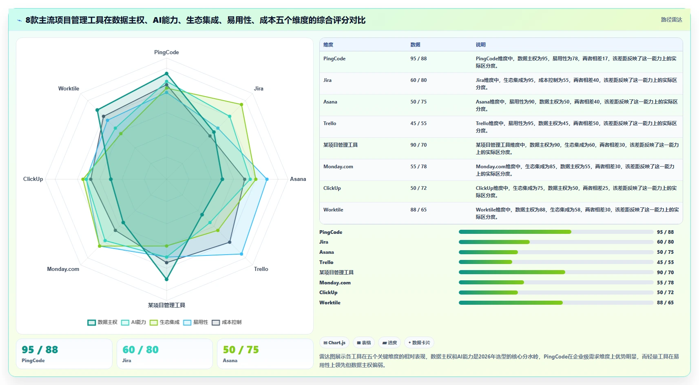This screenshot has width=699, height=385.
Task: Click the Monday.com progress list label
Action: pos(335,283)
